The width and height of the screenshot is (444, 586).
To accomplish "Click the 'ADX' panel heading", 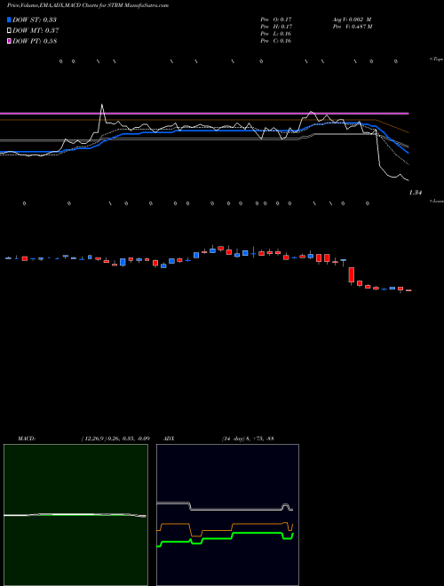I will [x=169, y=439].
